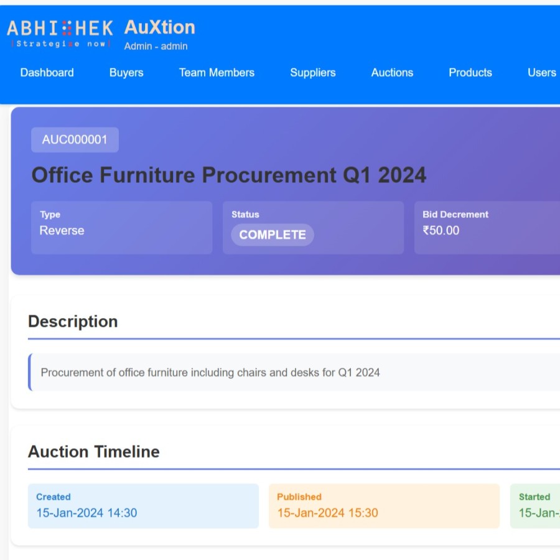The height and width of the screenshot is (560, 560).
Task: Click the procurement description text box
Action: (x=292, y=373)
